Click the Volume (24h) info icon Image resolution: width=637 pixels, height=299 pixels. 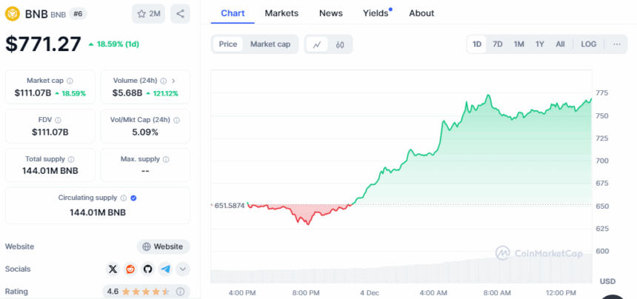click(x=164, y=81)
